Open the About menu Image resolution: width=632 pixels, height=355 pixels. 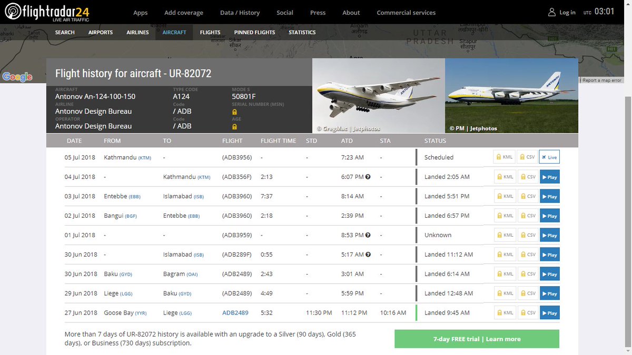351,13
